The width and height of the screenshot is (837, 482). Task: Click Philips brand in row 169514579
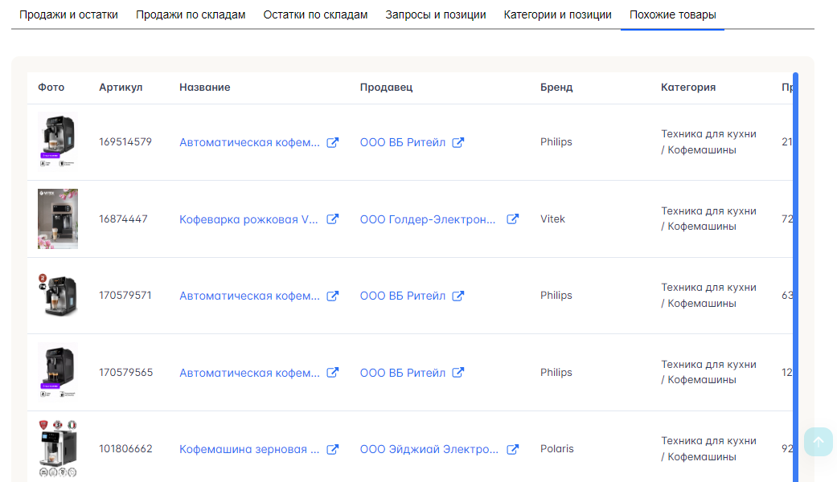(556, 142)
